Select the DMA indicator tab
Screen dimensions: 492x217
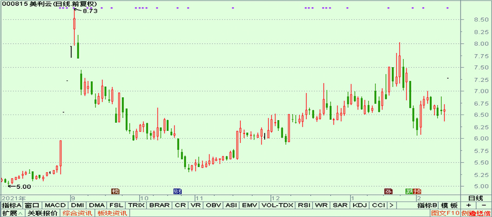[97, 206]
